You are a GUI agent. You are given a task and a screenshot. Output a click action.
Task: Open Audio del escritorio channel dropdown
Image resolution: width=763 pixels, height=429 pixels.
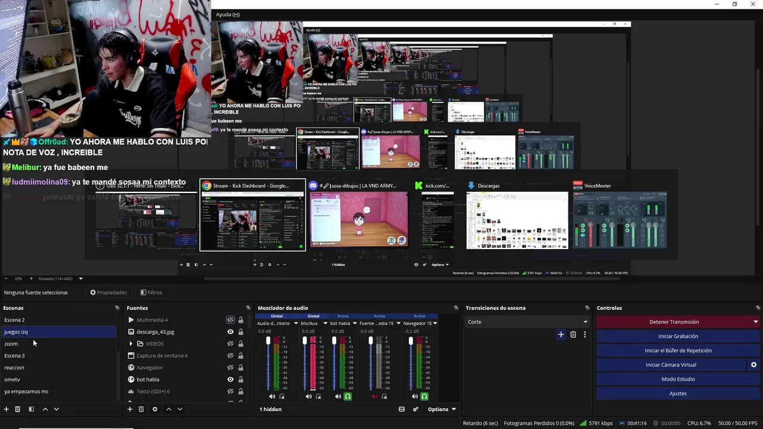click(x=296, y=324)
